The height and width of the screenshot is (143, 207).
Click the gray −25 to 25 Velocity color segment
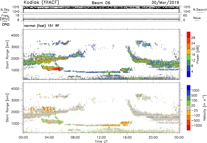click(189, 108)
